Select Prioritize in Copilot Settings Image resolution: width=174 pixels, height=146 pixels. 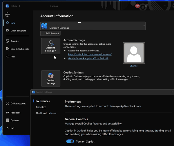pyautogui.click(x=41, y=107)
